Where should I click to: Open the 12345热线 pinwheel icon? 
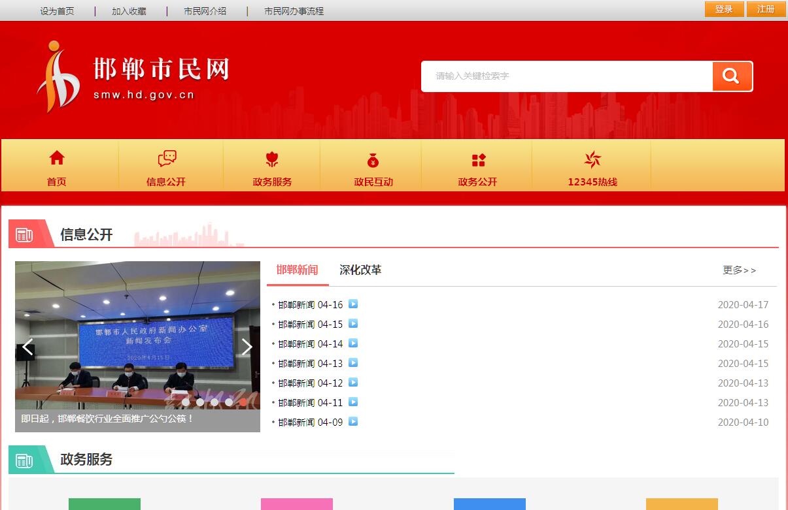tap(592, 159)
